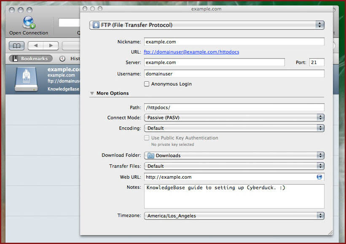Open the ftp://domainuser@example.com/httpdocs link
Image resolution: width=346 pixels, height=244 pixels.
pyautogui.click(x=191, y=52)
